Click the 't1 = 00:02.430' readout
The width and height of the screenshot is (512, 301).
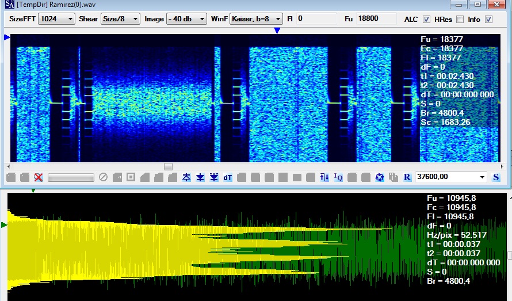[446, 76]
